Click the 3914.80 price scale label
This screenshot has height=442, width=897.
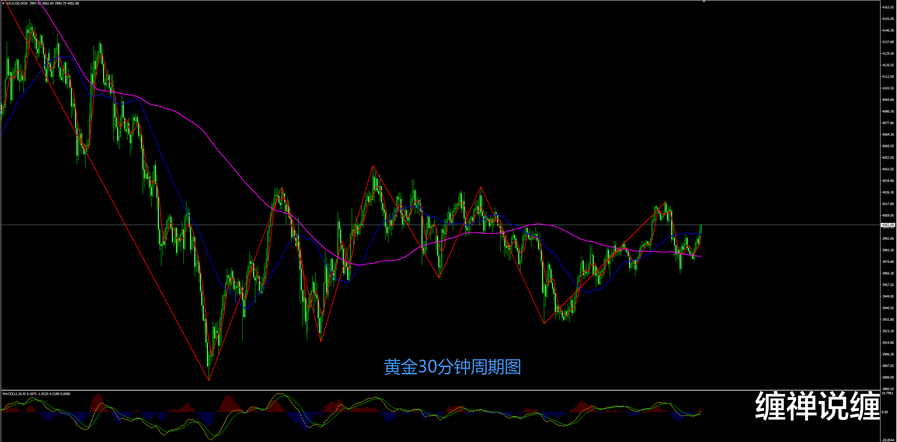888,343
